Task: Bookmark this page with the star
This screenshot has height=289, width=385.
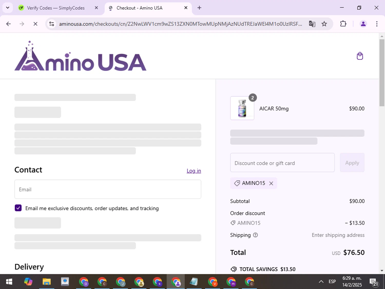Action: (x=324, y=24)
